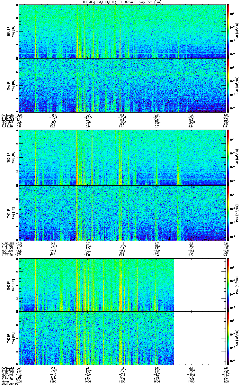This screenshot has width=241, height=386.
Task: Click the 1500 time tick label
Action: pos(122,381)
